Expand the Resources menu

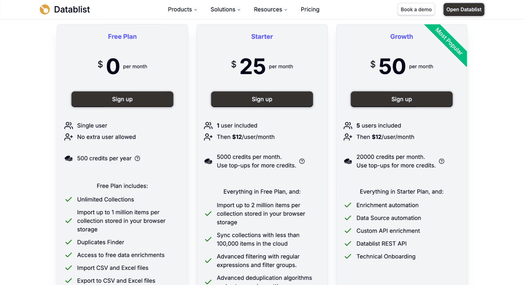tap(270, 9)
